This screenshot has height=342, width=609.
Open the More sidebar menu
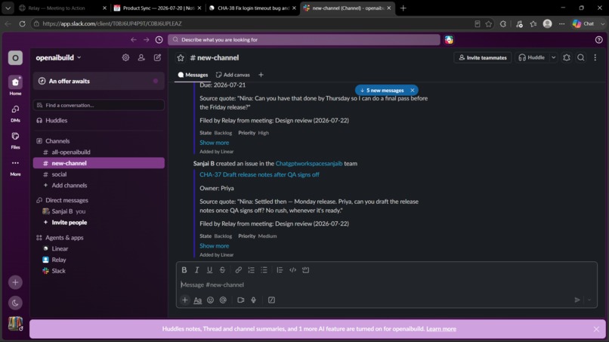pyautogui.click(x=15, y=163)
